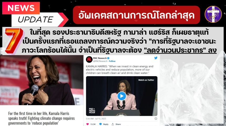Click the PBS News Hour logo
Viewport: 226px width, 126px height.
[x=92, y=111]
